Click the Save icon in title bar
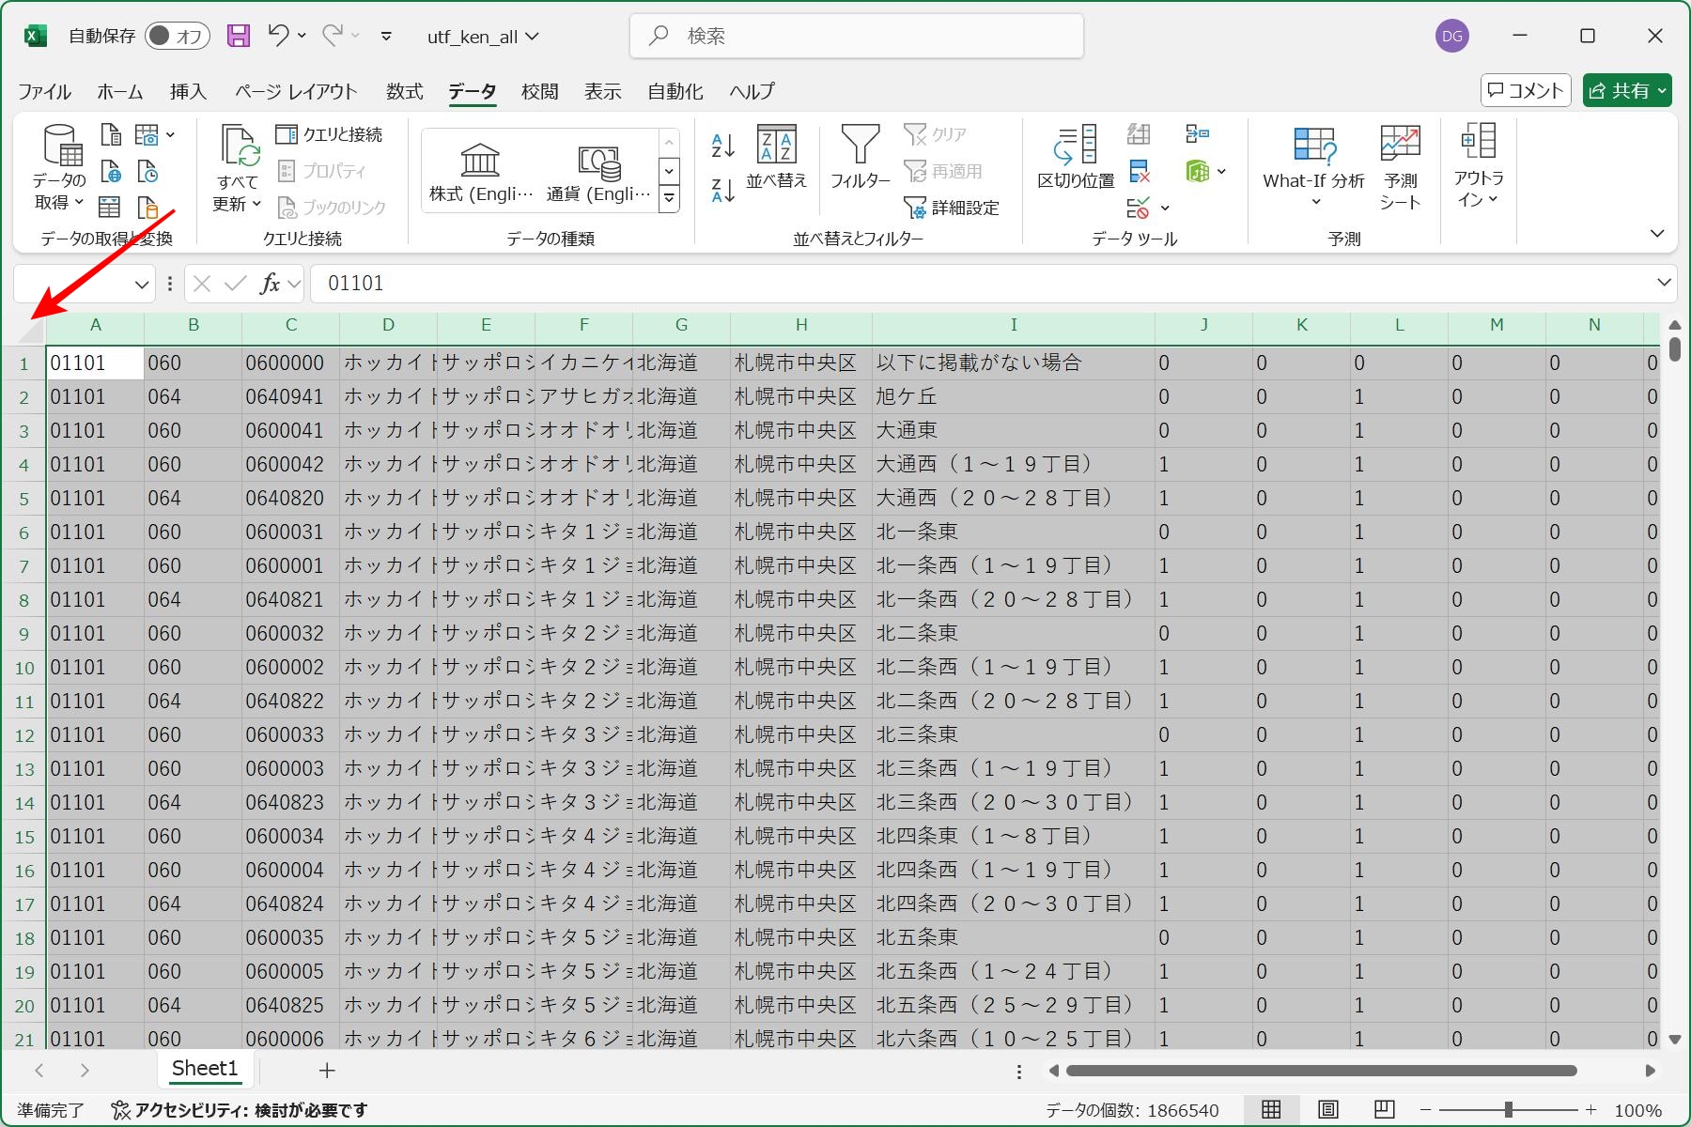This screenshot has height=1127, width=1691. 239,36
